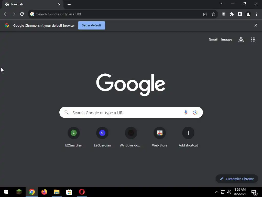This screenshot has width=262, height=197.
Task: Start voice search with microphone
Action: (186, 113)
